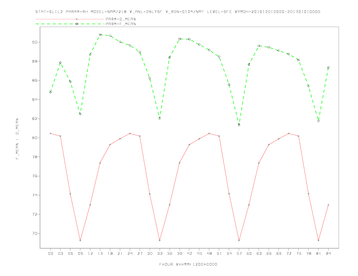
Task: Click the green F_MEAN marker at hour 00
Action: 51,92
